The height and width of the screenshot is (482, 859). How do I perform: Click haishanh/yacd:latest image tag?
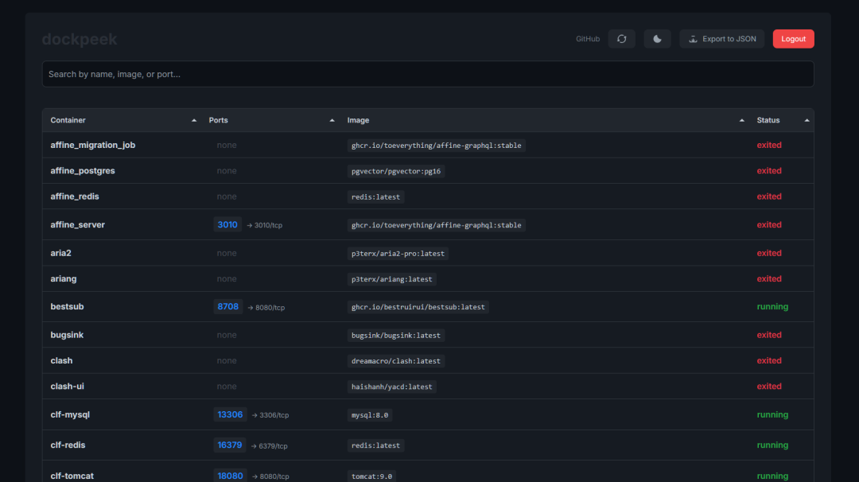tap(391, 387)
